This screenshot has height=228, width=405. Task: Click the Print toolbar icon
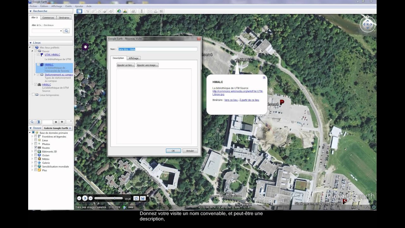pyautogui.click(x=156, y=11)
